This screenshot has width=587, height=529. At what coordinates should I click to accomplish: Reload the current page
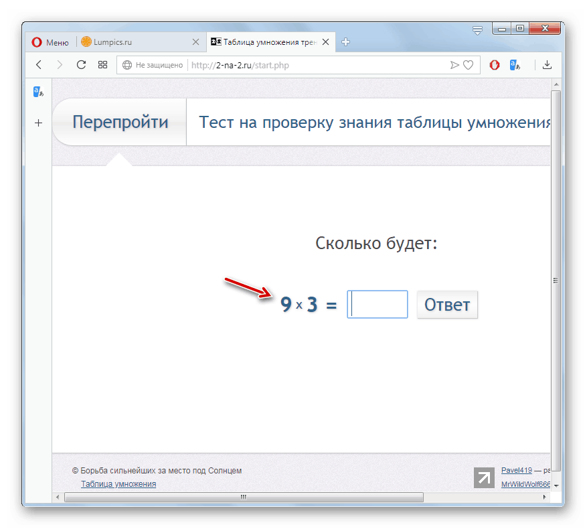tap(81, 65)
